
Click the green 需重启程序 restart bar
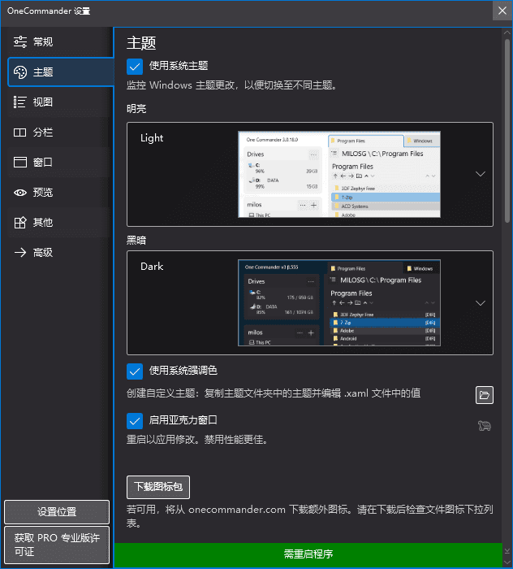coord(308,554)
